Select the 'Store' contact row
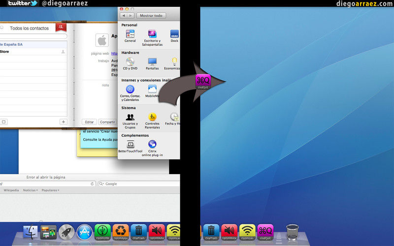Viewport: 394px width, 246px height. click(33, 52)
